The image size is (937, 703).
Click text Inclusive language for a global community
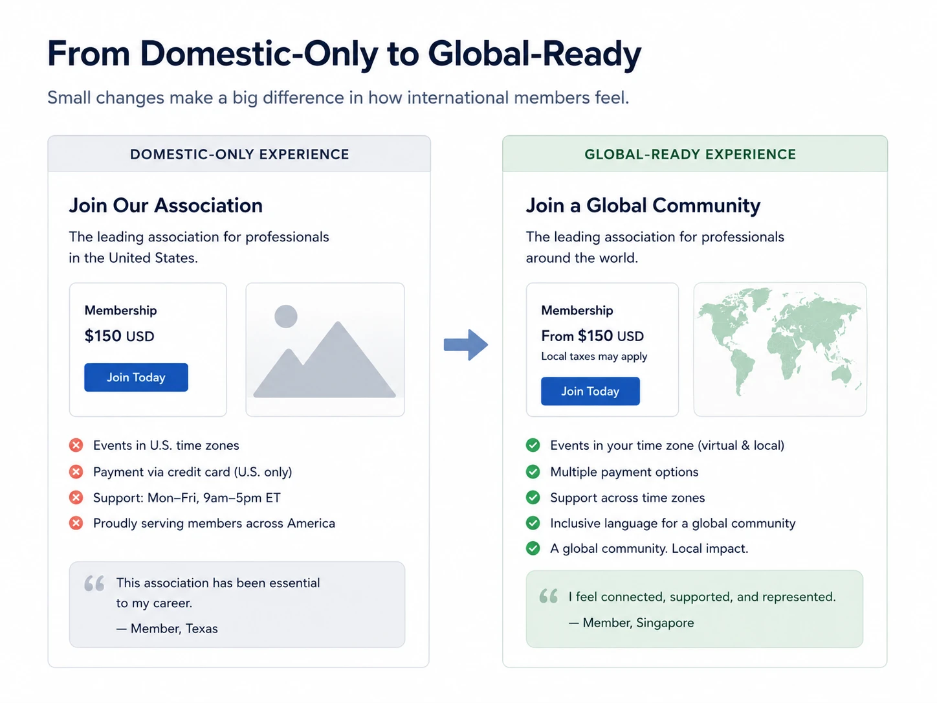[673, 523]
